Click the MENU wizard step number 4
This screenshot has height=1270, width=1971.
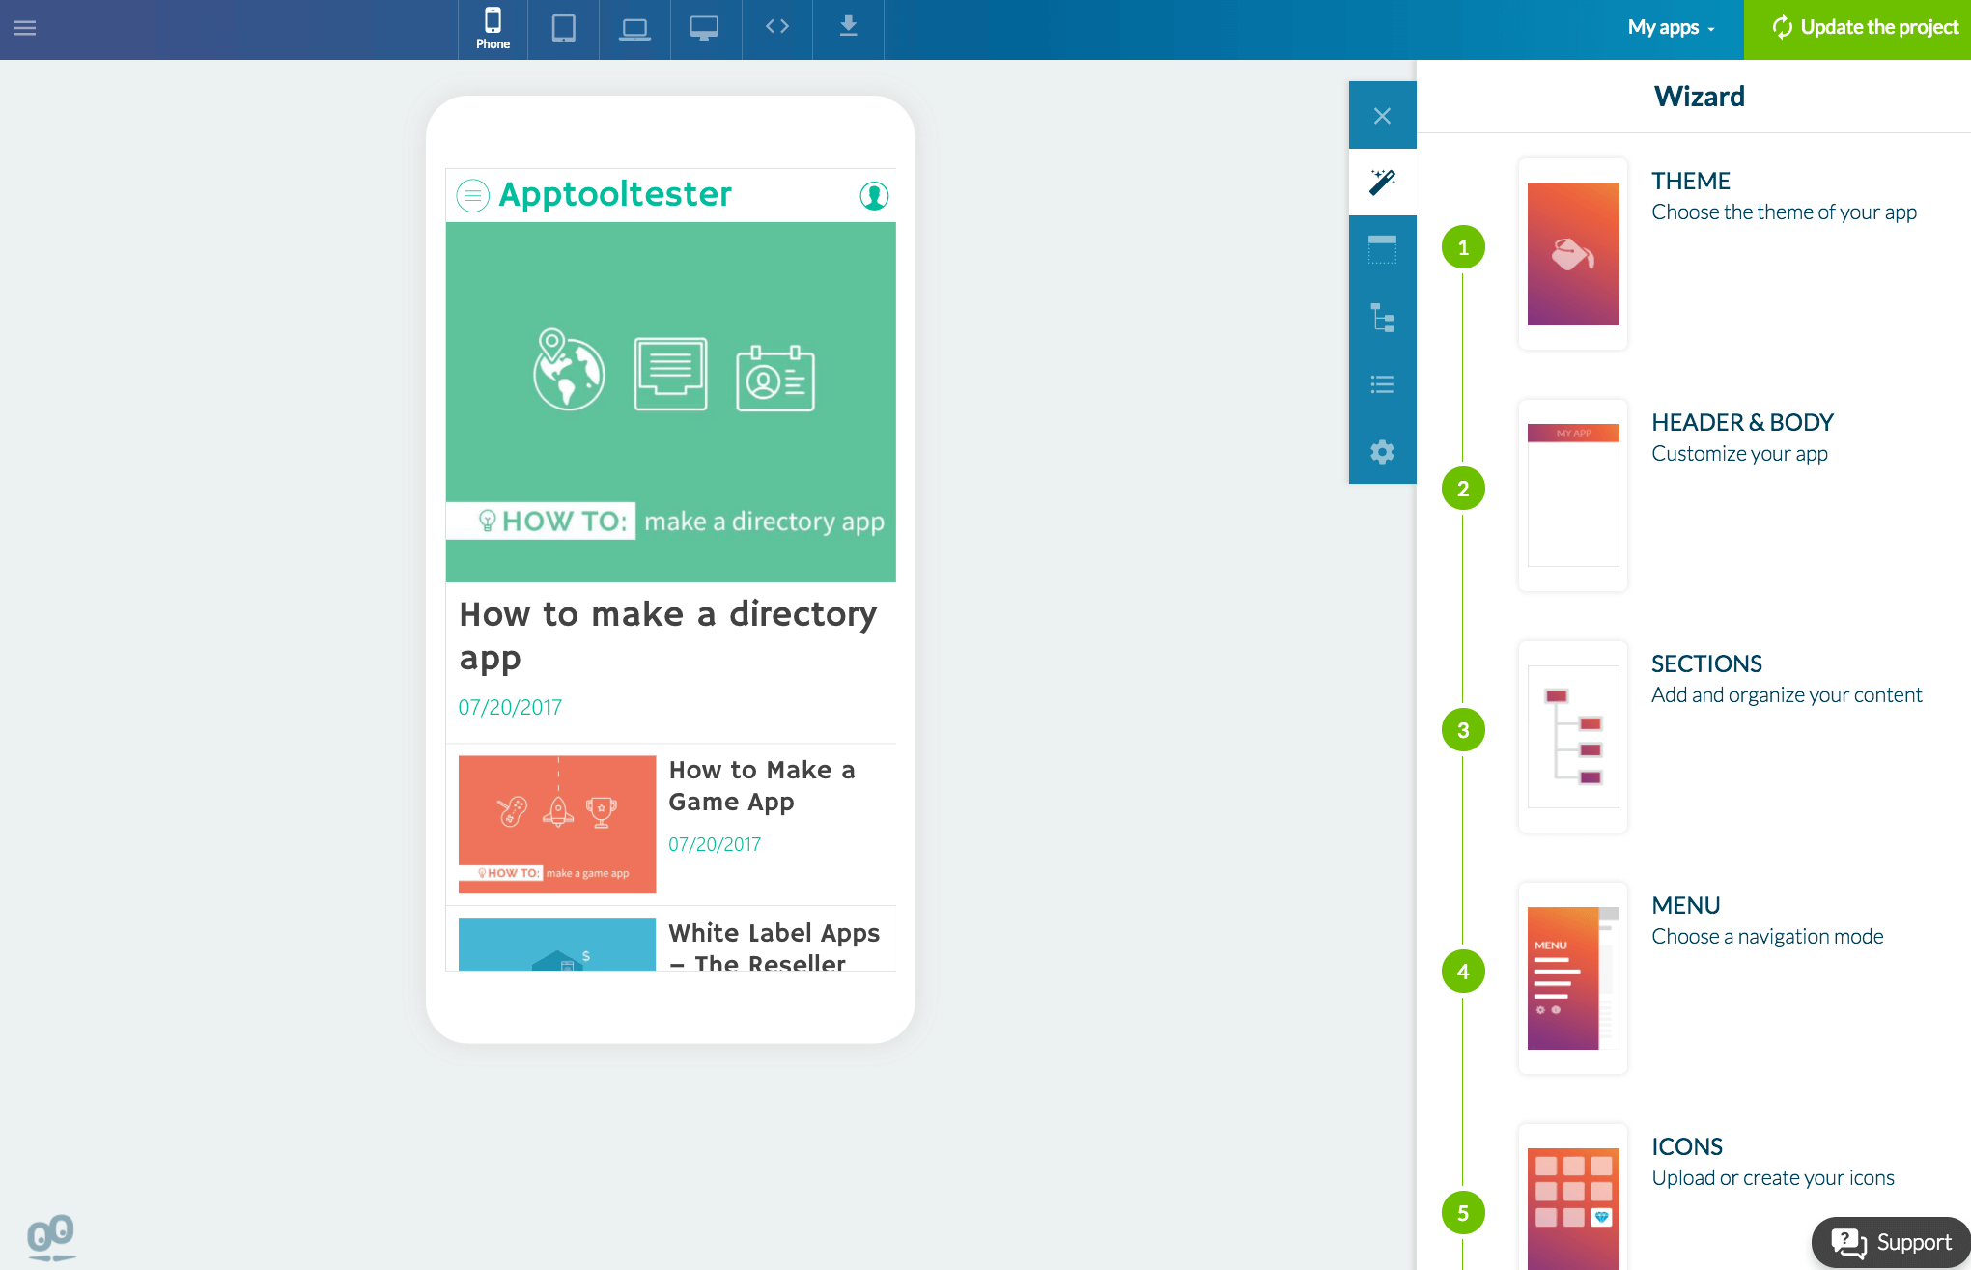tap(1463, 972)
